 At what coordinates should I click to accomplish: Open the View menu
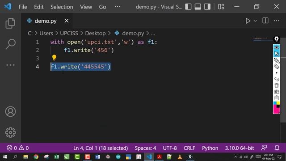[x=86, y=7]
